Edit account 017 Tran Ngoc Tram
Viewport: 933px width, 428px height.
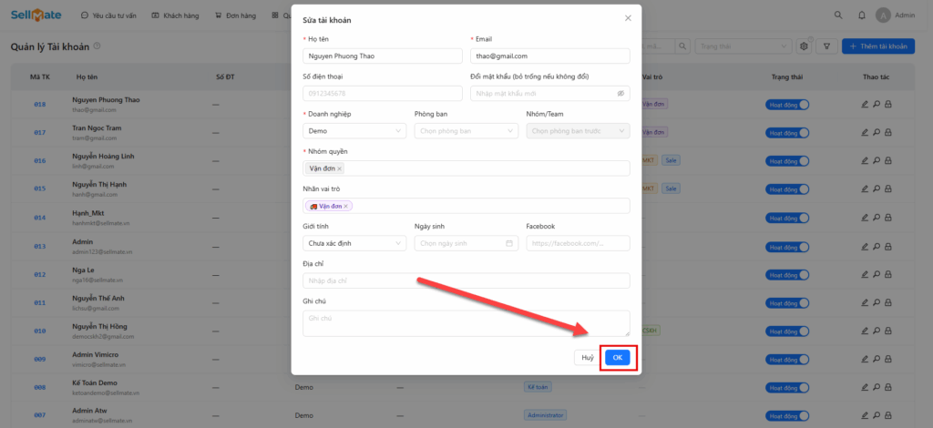click(865, 133)
